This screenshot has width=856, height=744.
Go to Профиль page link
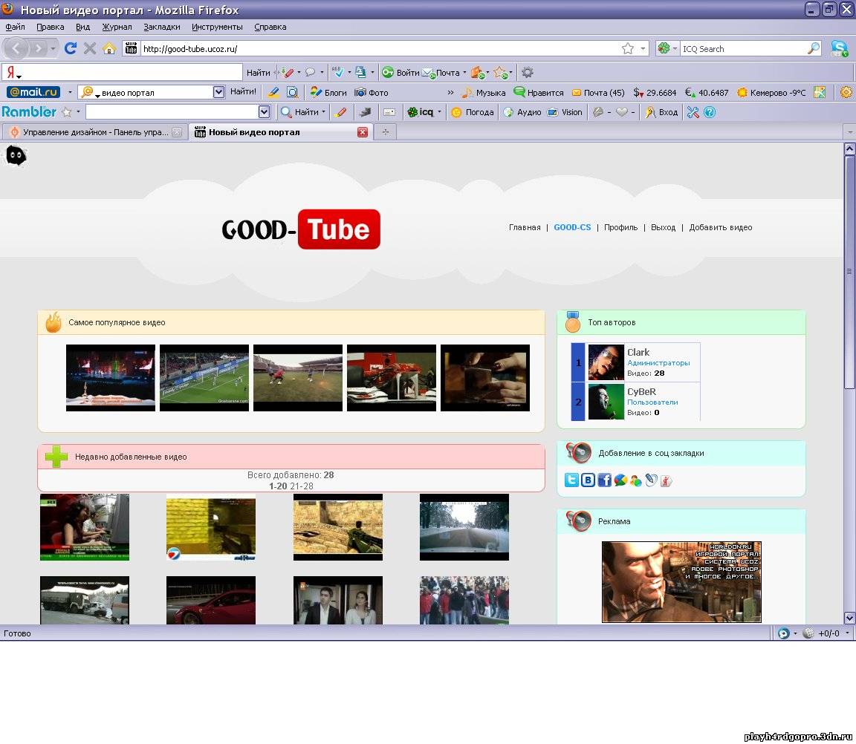pos(620,227)
